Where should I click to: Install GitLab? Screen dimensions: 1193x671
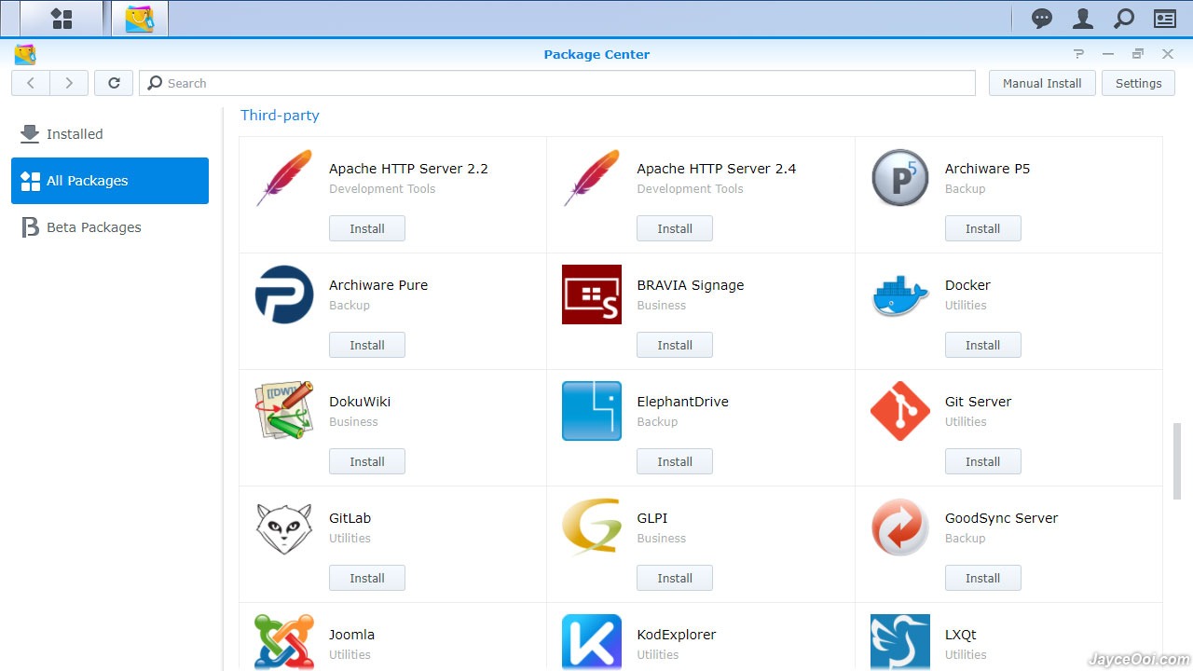(367, 578)
